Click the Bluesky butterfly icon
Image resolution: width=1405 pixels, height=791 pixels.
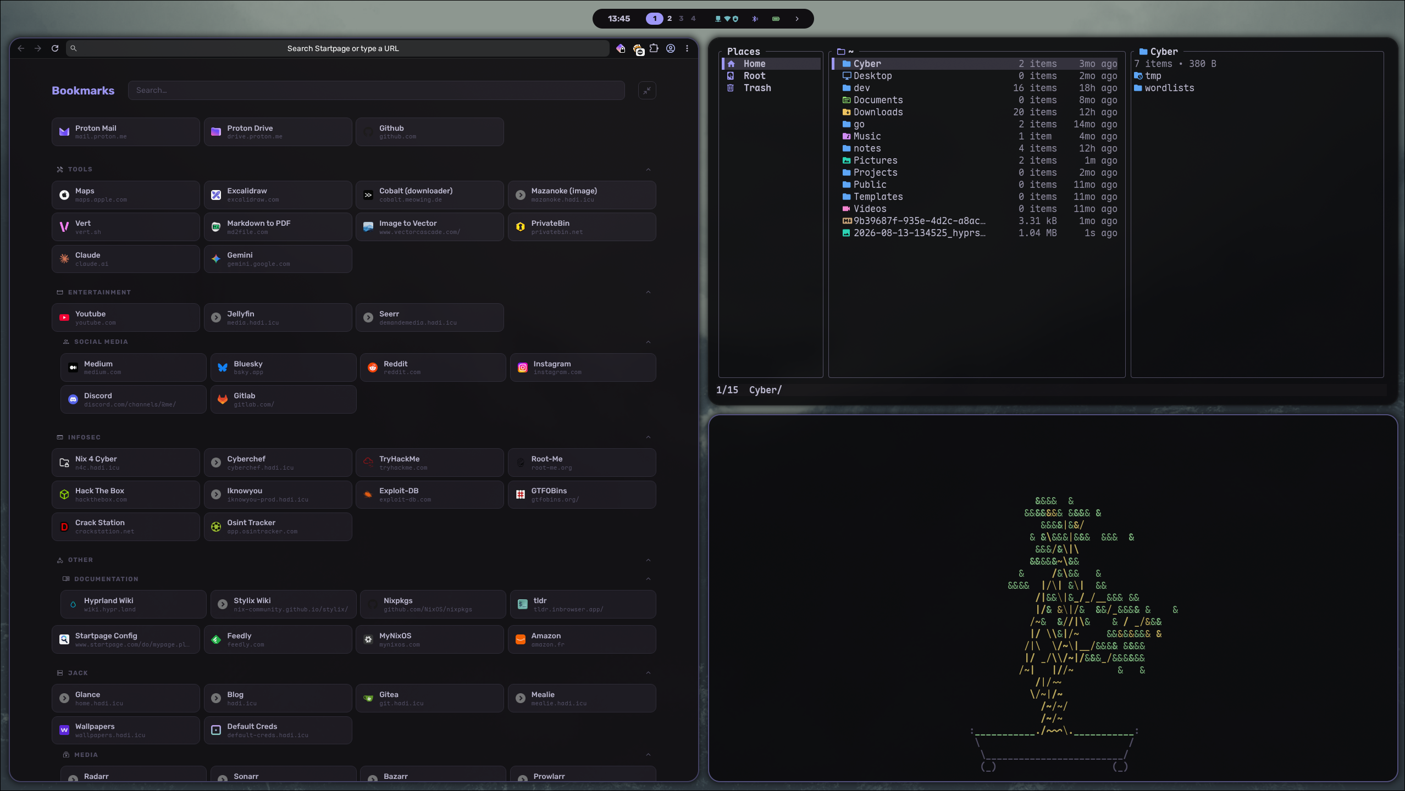pyautogui.click(x=223, y=367)
